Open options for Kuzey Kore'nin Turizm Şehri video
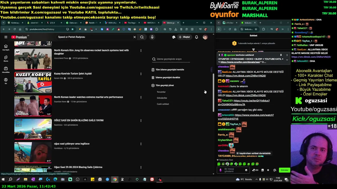337x189 pixels. point(141,74)
